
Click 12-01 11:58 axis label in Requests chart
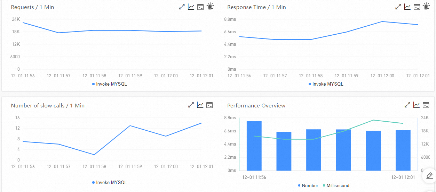tap(95, 76)
